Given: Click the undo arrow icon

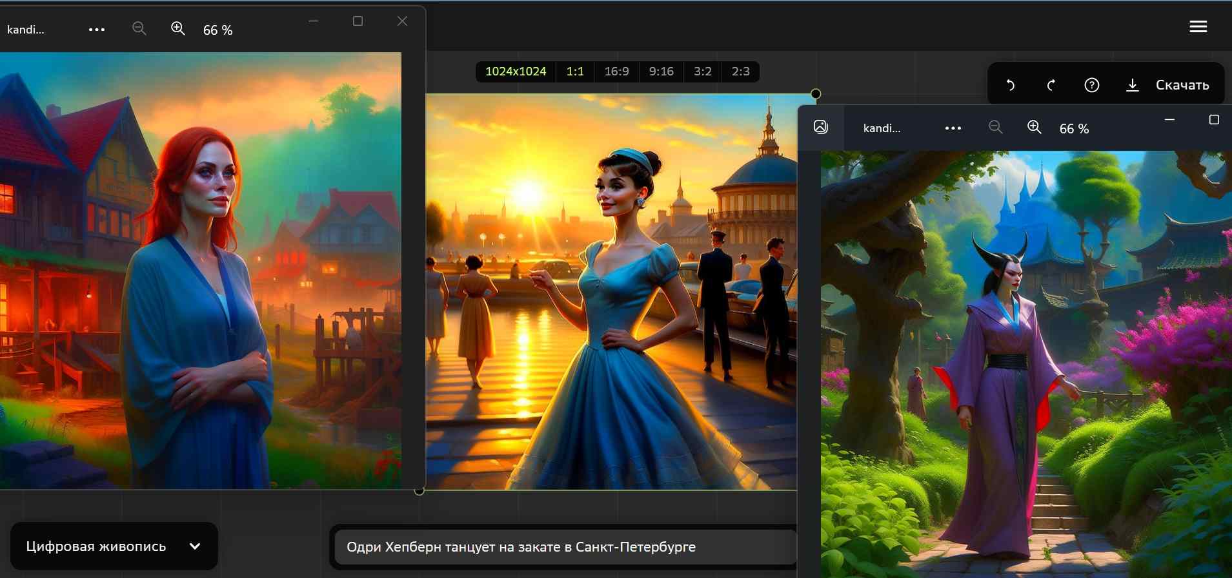Looking at the screenshot, I should click(1011, 85).
